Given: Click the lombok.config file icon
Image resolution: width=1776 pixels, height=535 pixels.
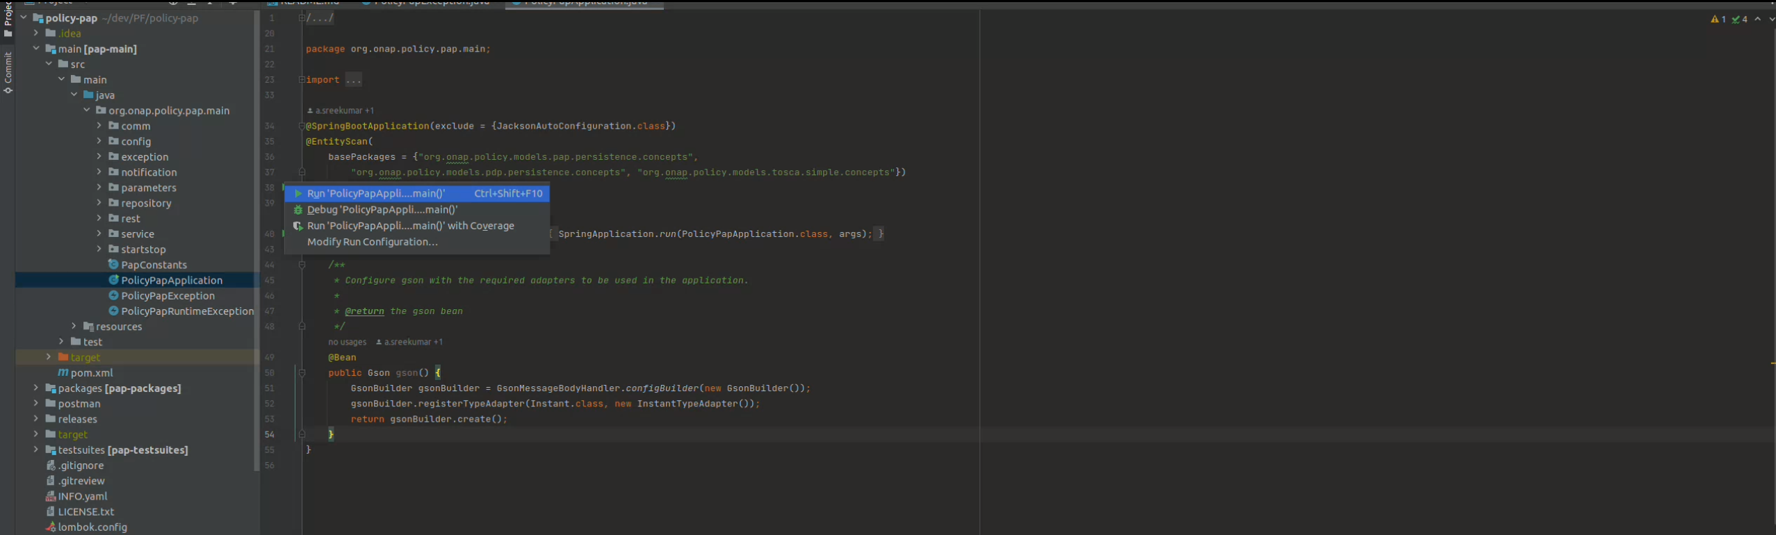Looking at the screenshot, I should pyautogui.click(x=50, y=527).
